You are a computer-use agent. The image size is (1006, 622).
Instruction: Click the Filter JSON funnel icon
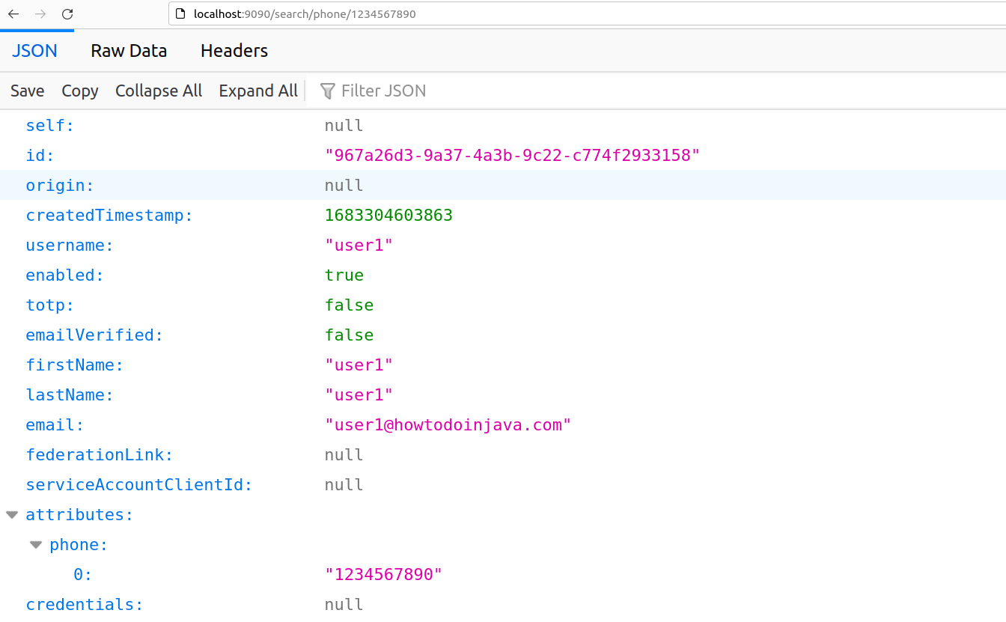[328, 91]
